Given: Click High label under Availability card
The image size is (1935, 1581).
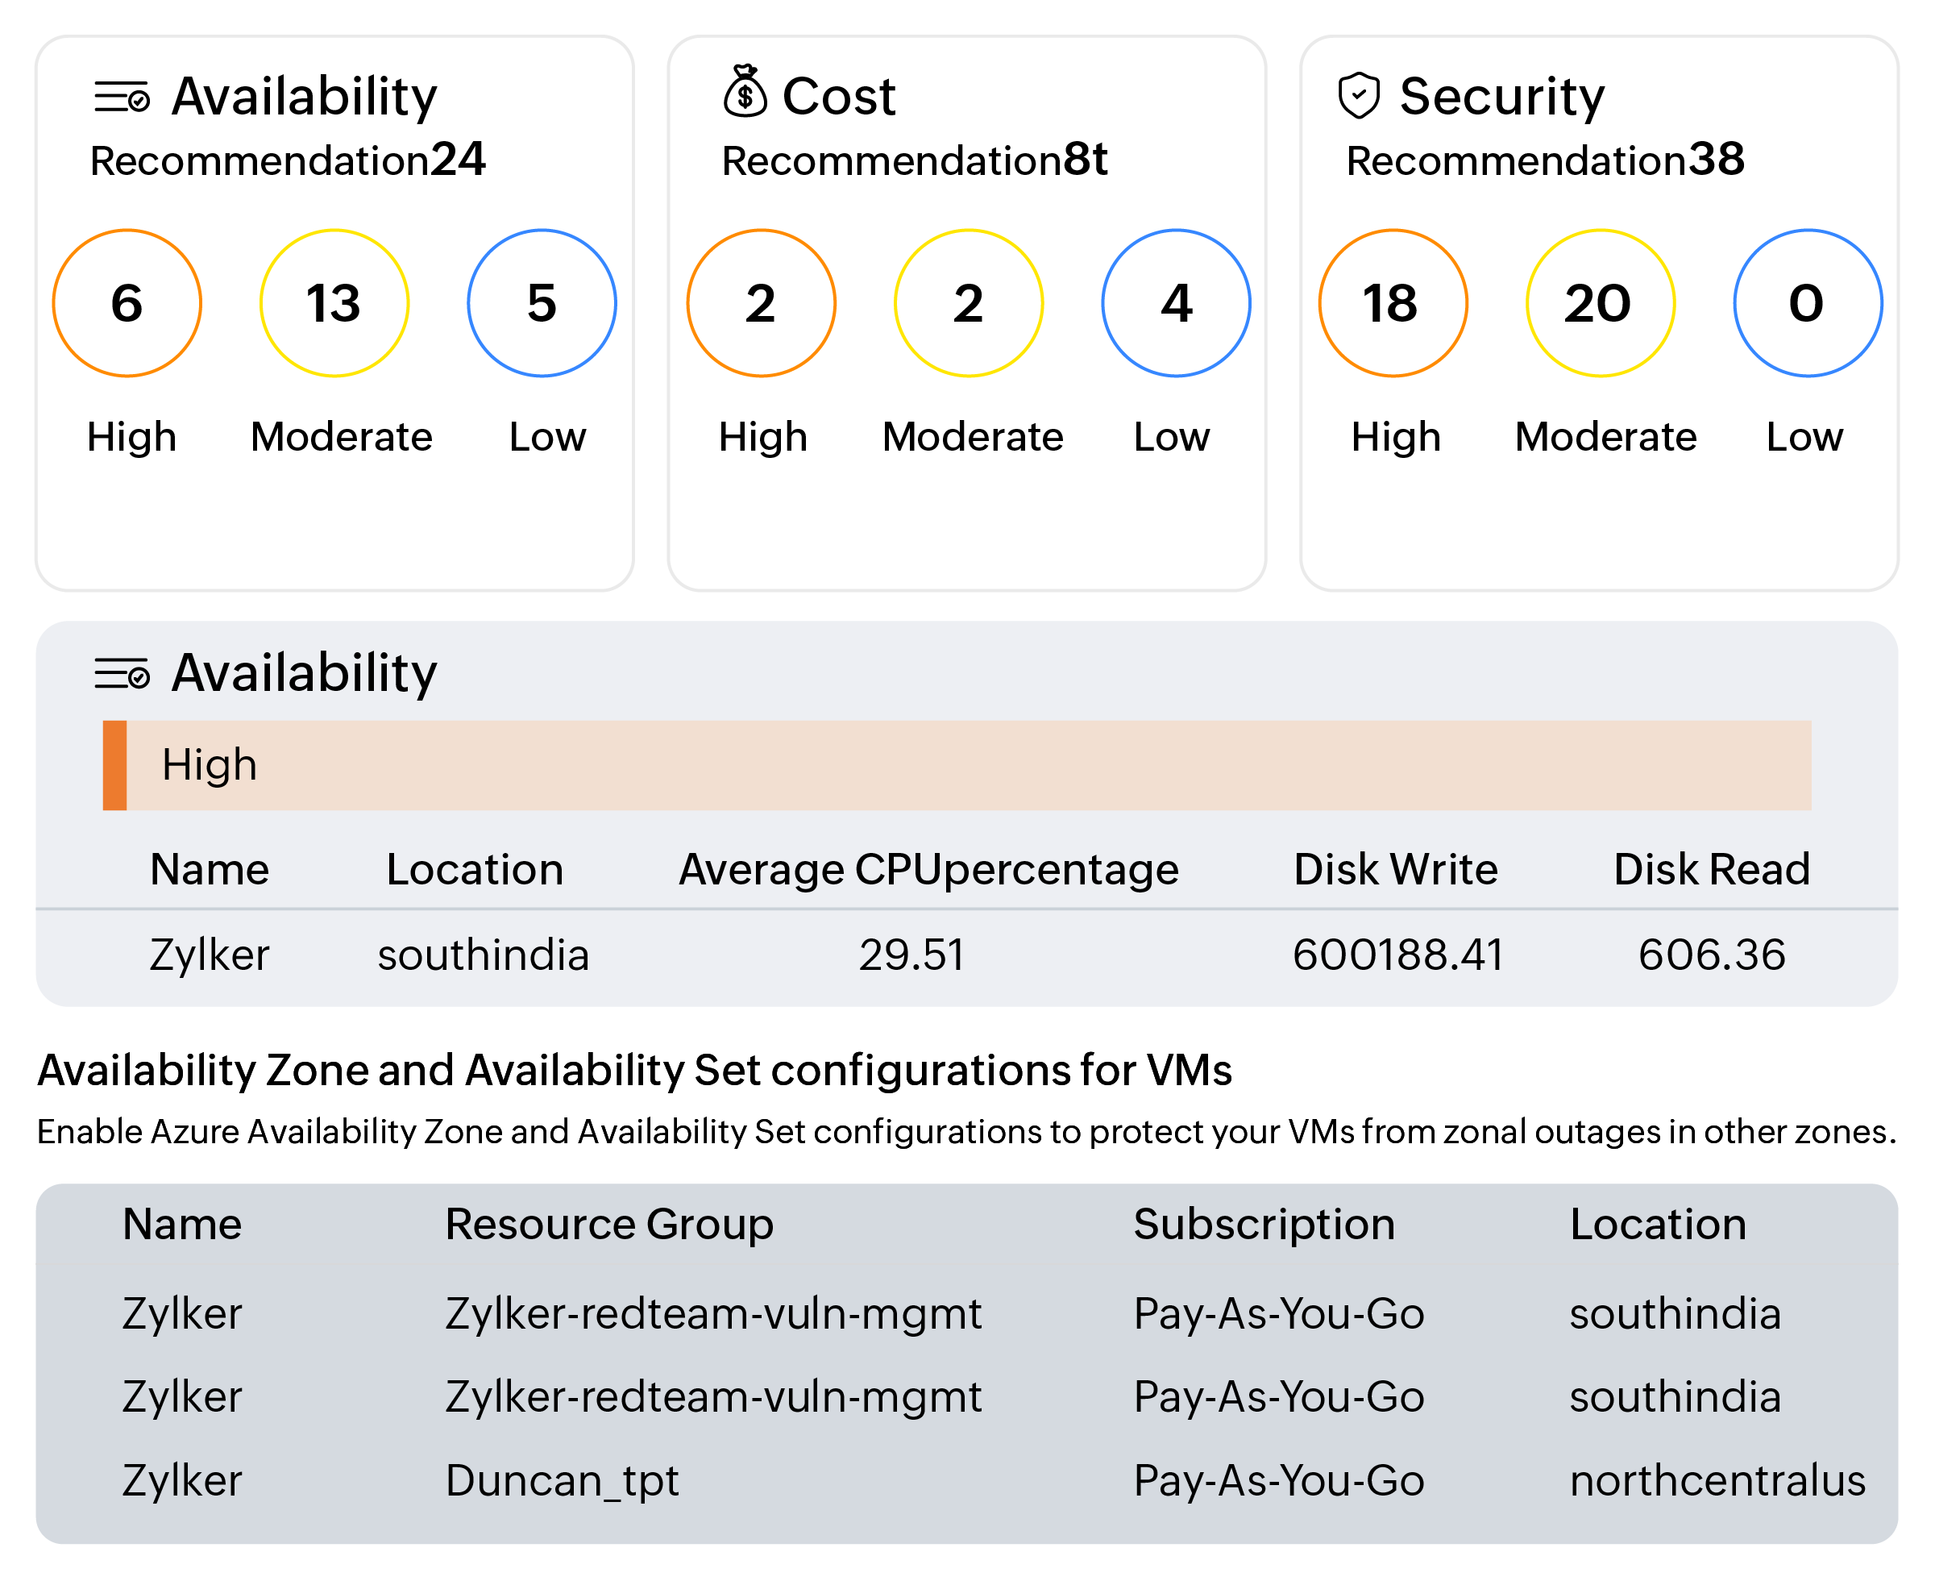Looking at the screenshot, I should point(132,437).
